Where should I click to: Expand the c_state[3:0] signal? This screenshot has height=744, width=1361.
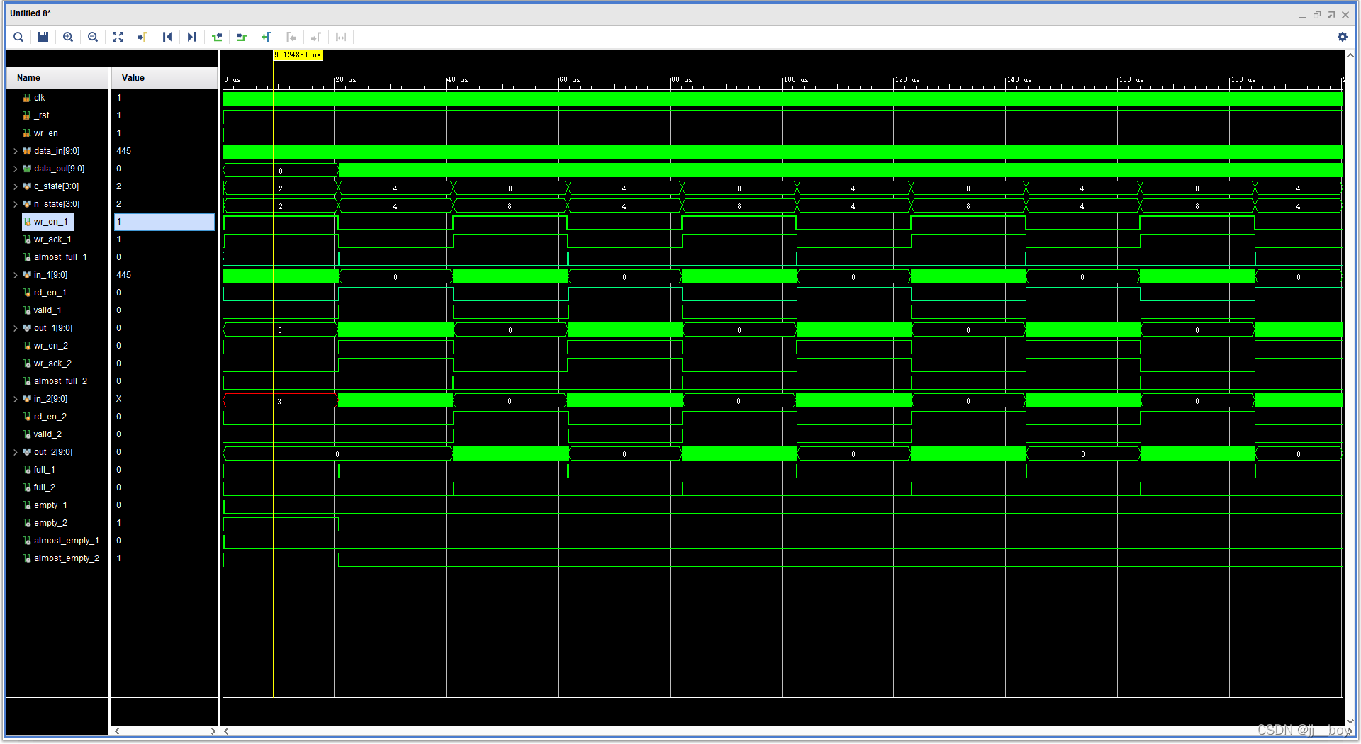[x=15, y=186]
